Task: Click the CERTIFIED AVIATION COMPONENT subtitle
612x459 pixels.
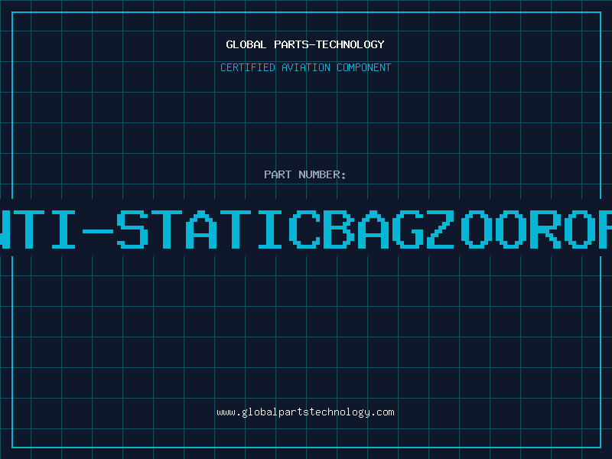Action: click(305, 67)
